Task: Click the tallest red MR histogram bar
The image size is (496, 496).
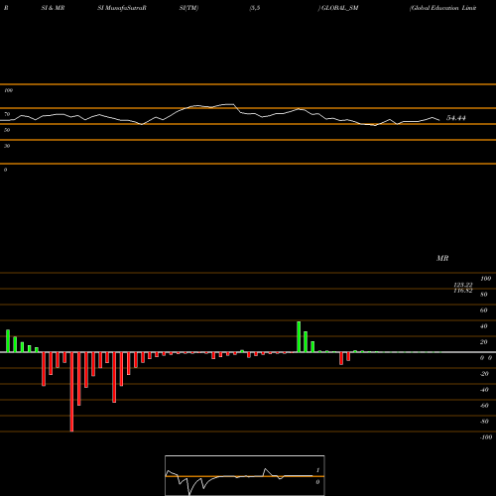Action: tap(71, 392)
